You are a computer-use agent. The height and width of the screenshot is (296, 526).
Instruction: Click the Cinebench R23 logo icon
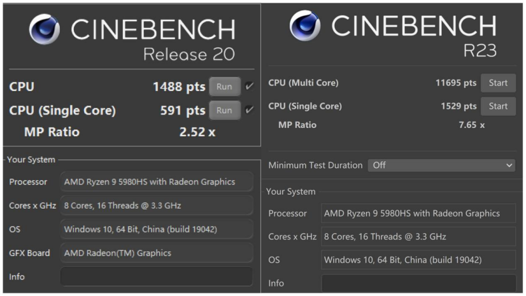[x=305, y=25]
